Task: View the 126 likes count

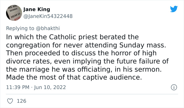Action: pos(22,101)
